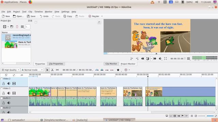
Task: Click the Project Bin search field
Action: [x=28, y=27]
